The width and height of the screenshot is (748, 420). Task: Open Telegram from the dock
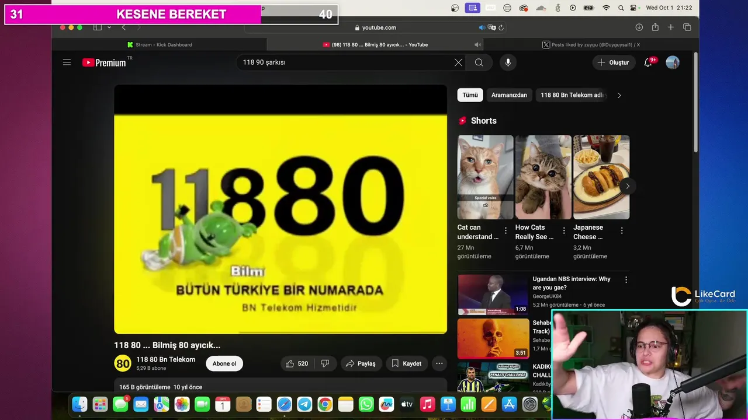click(304, 404)
